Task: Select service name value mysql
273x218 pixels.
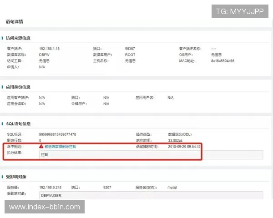Action: tap(172, 188)
